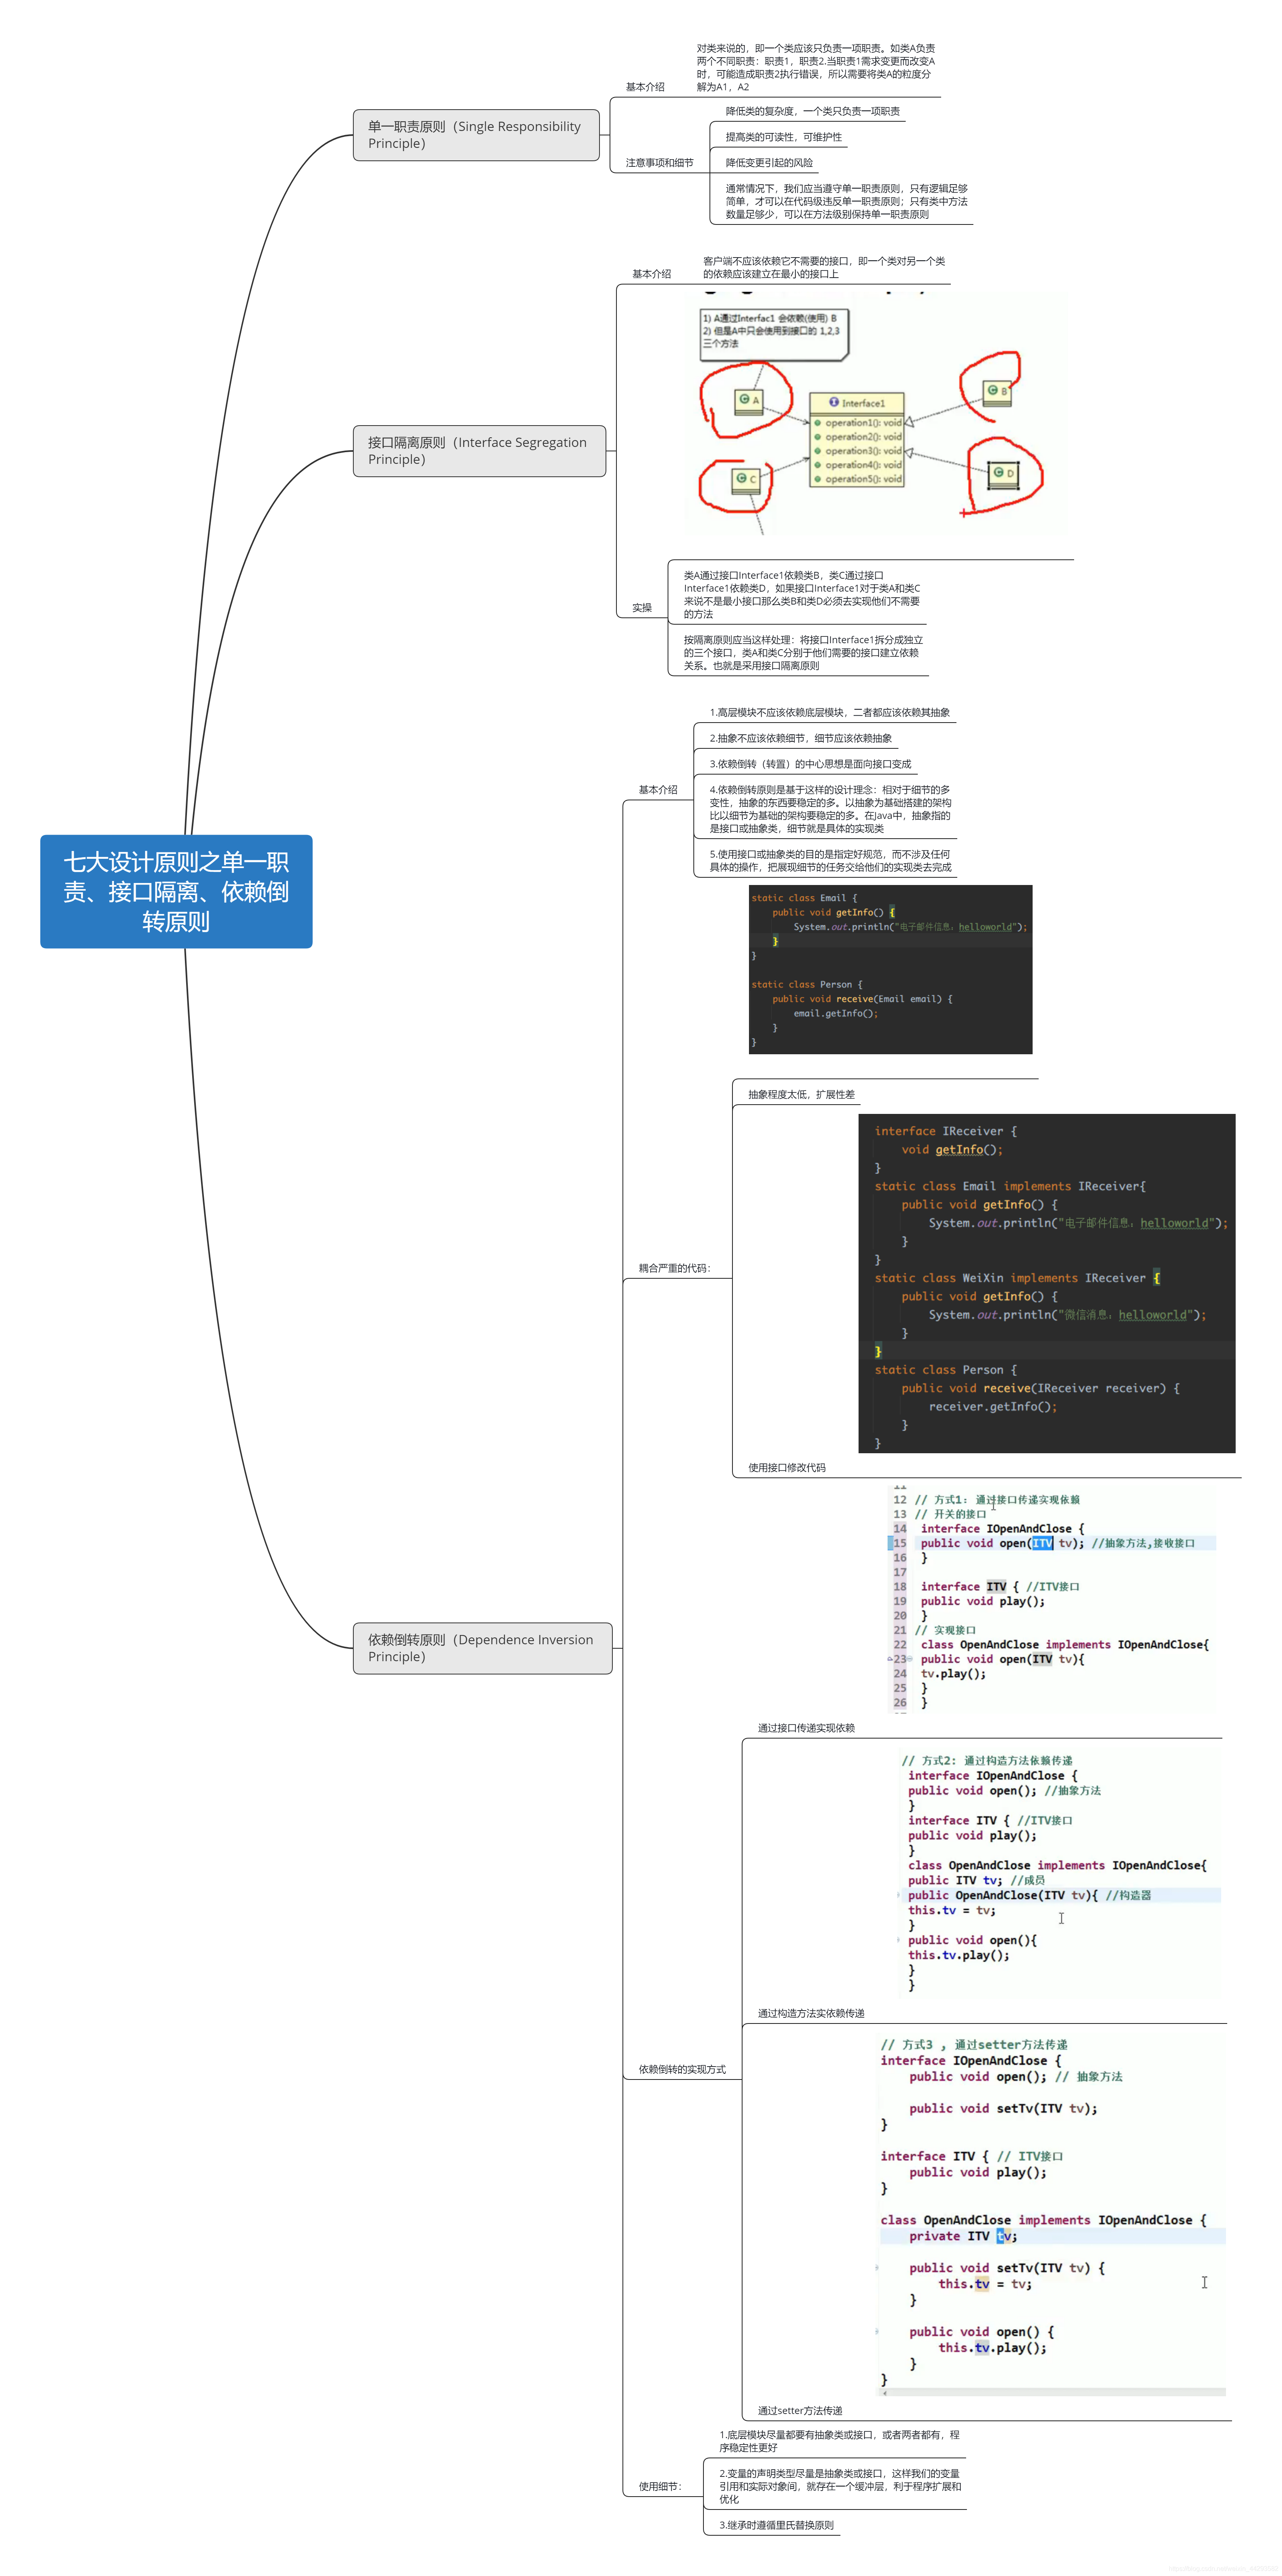Click the label 使用接口修改代码
This screenshot has height=2576, width=1282.
coord(786,1468)
